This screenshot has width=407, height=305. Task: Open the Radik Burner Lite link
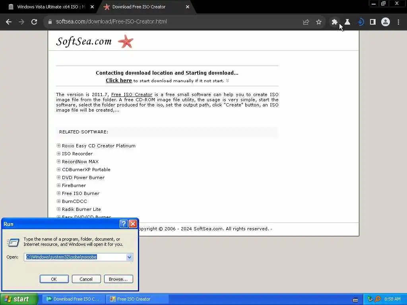pos(81,209)
